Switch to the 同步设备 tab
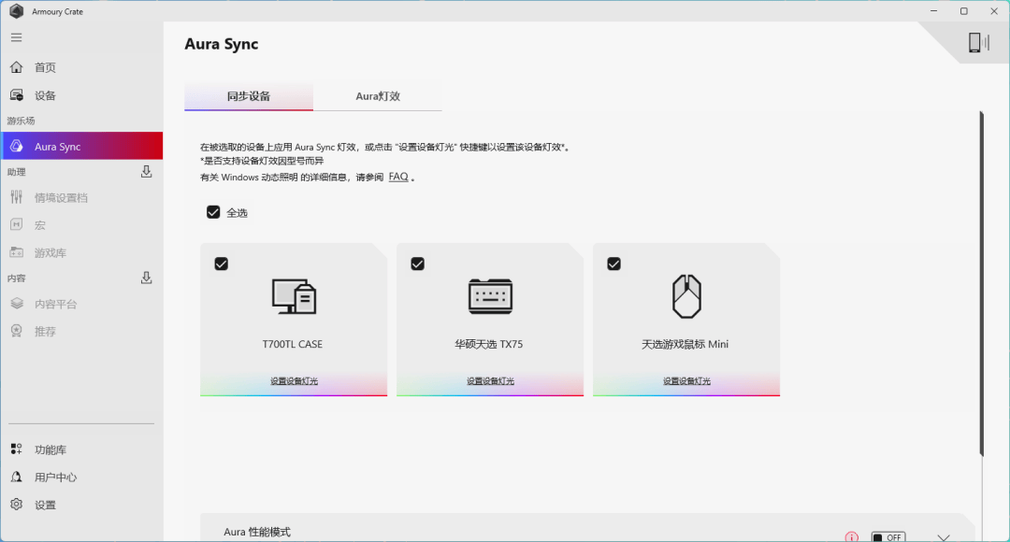Screen dimensions: 1010x542 [249, 96]
